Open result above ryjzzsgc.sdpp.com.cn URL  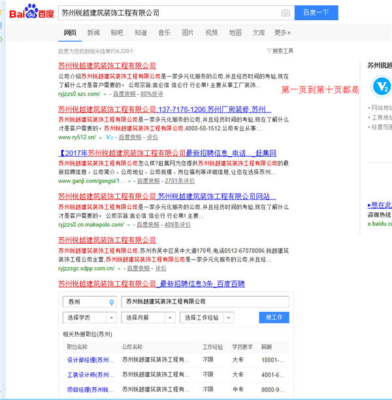click(107, 240)
